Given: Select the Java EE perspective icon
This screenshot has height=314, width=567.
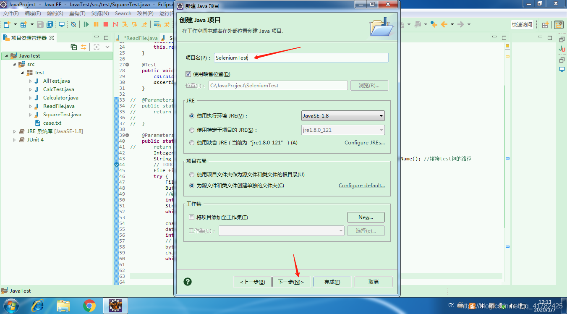Looking at the screenshot, I should (559, 25).
